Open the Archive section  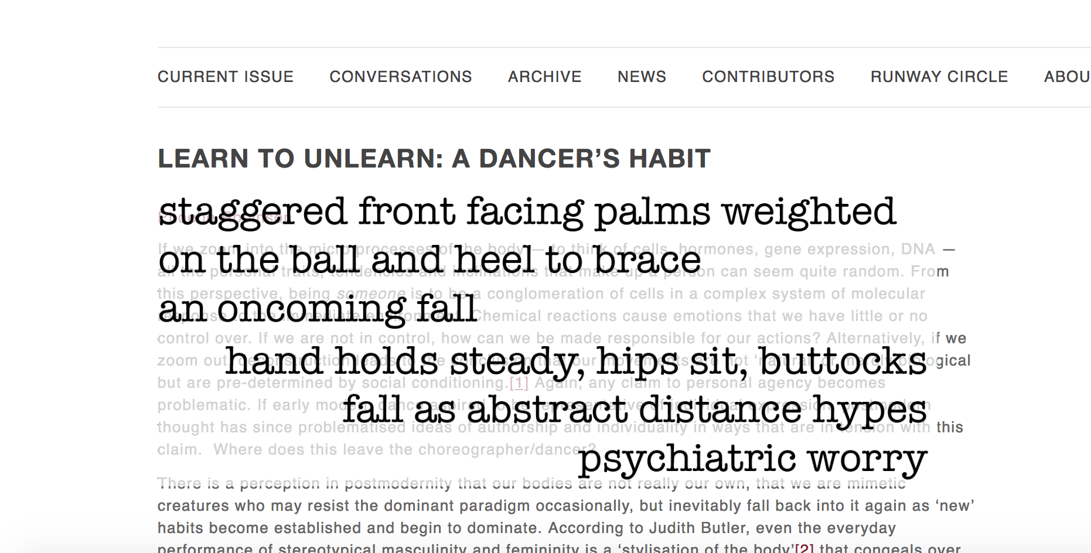(x=545, y=77)
